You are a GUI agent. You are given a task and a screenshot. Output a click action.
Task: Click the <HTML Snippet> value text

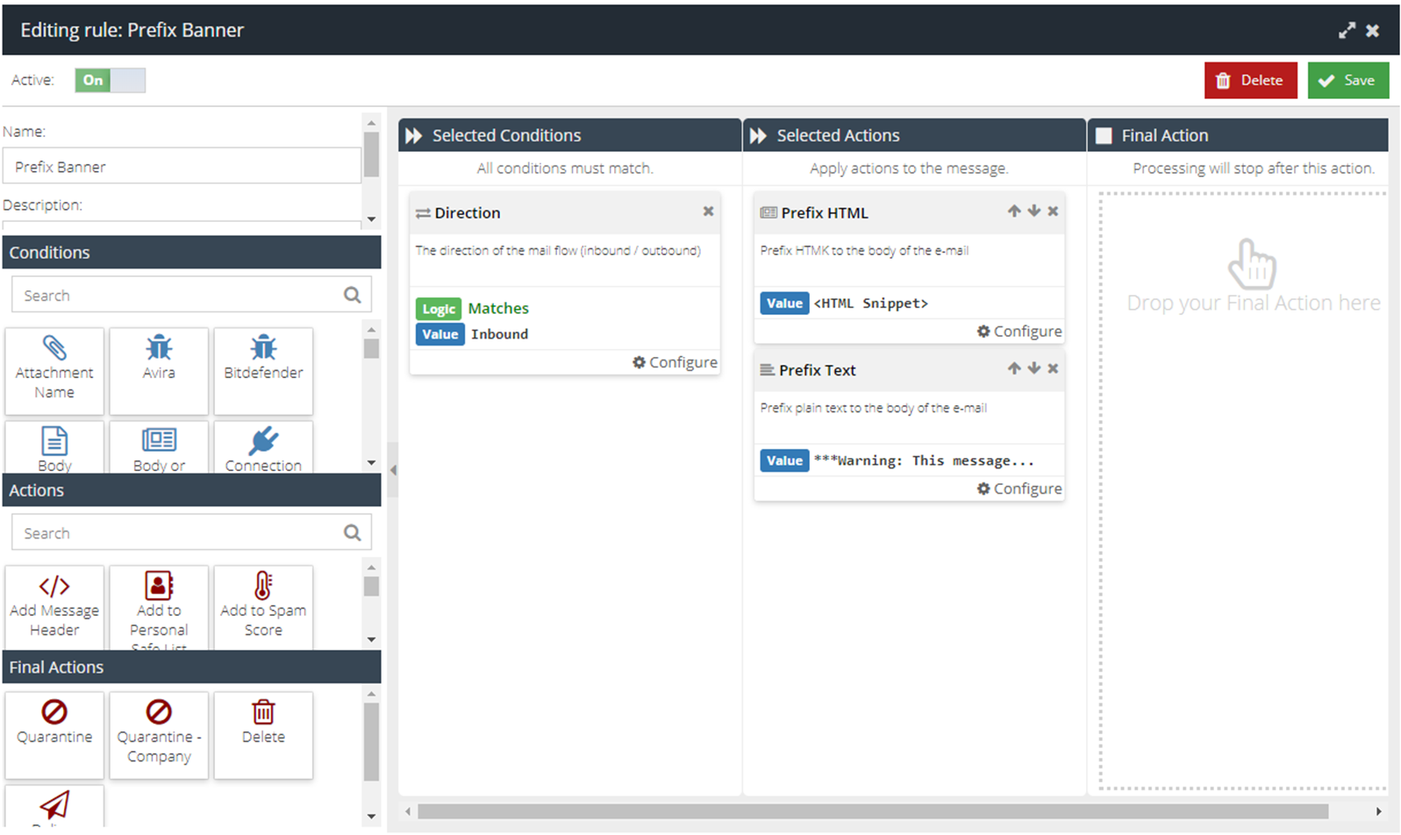[870, 303]
